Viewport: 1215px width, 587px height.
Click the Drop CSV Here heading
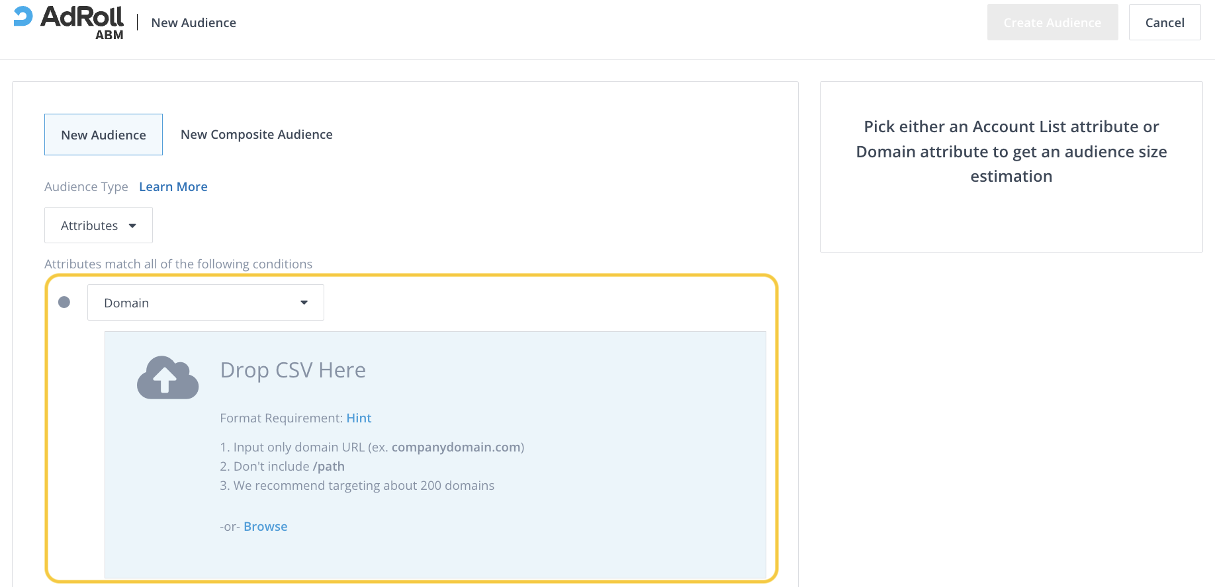pyautogui.click(x=292, y=370)
